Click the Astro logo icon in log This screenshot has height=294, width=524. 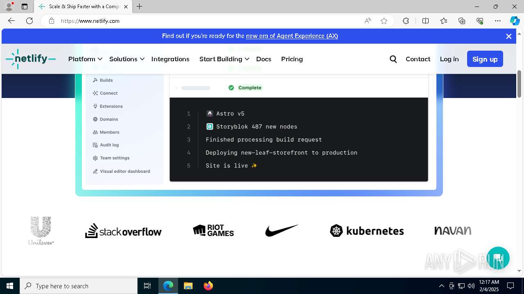tap(210, 114)
